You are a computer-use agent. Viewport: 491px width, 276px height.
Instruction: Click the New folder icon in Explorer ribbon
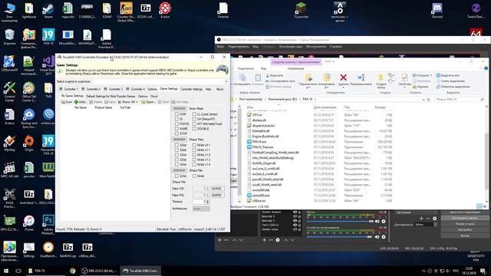click(x=381, y=77)
